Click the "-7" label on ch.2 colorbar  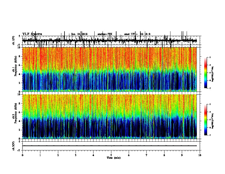(210, 135)
